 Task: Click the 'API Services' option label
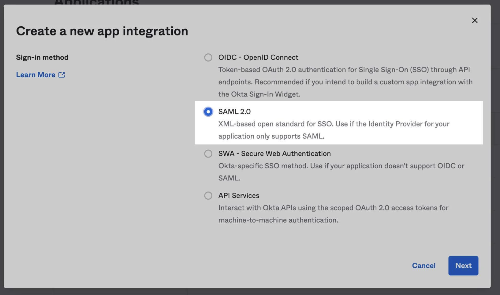pos(239,195)
